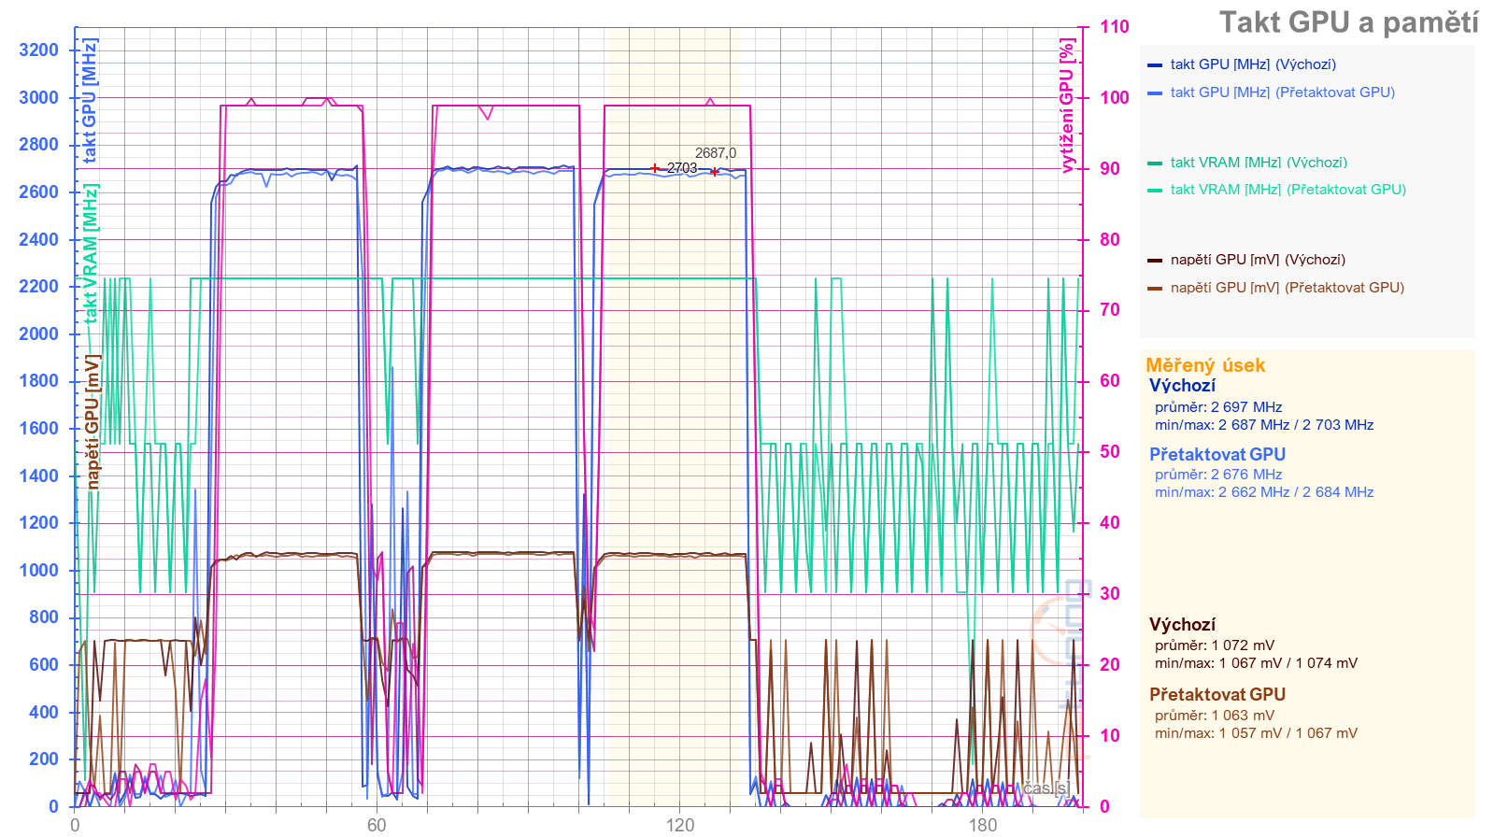Click the brown 'Výchozí' voltage heading
The width and height of the screenshot is (1494, 837).
1182,625
